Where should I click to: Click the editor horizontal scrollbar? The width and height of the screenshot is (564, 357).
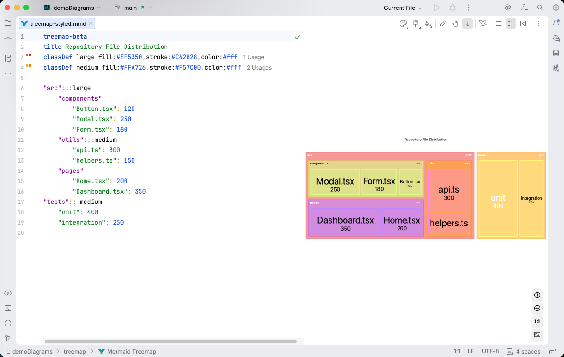pos(171,341)
